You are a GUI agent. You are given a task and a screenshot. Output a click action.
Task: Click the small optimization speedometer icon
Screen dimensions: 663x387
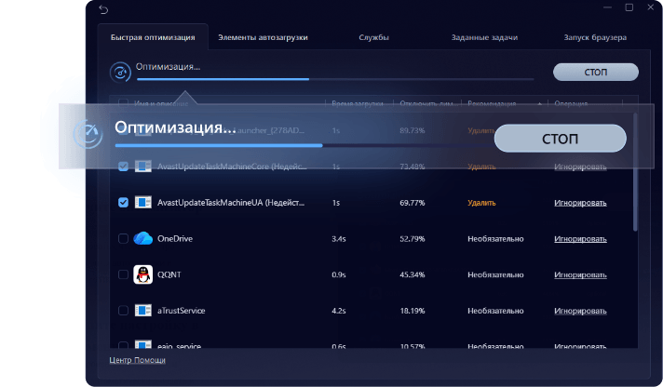coord(120,73)
